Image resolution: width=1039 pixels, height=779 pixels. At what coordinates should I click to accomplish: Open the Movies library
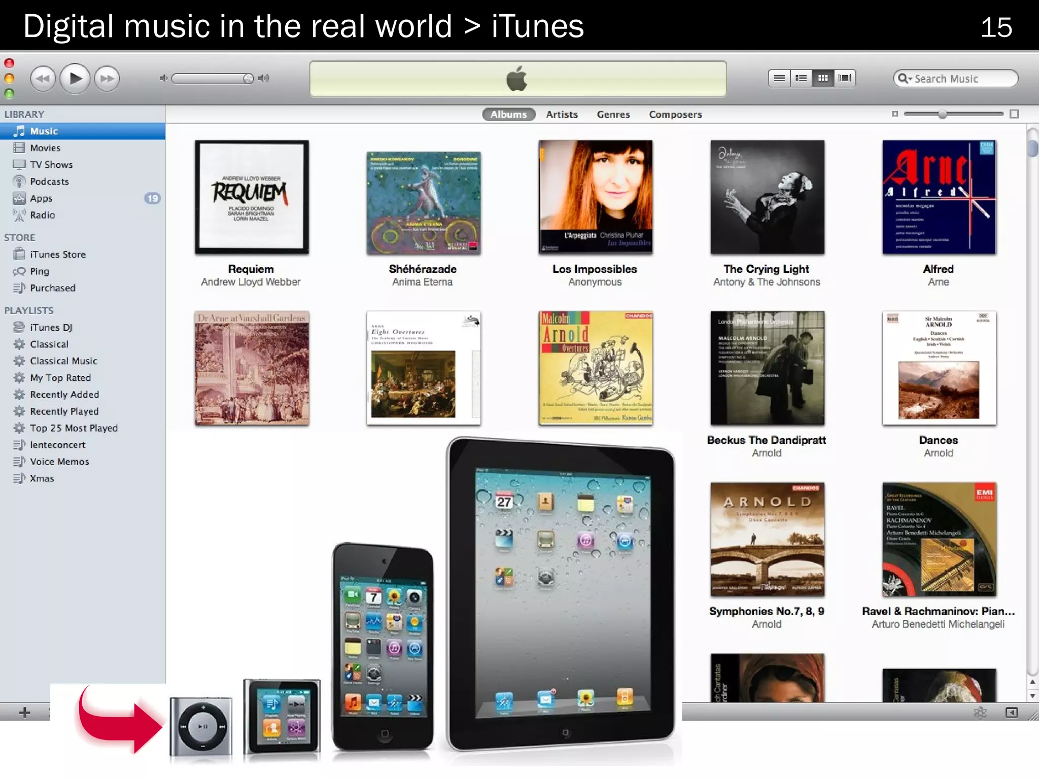tap(83, 148)
